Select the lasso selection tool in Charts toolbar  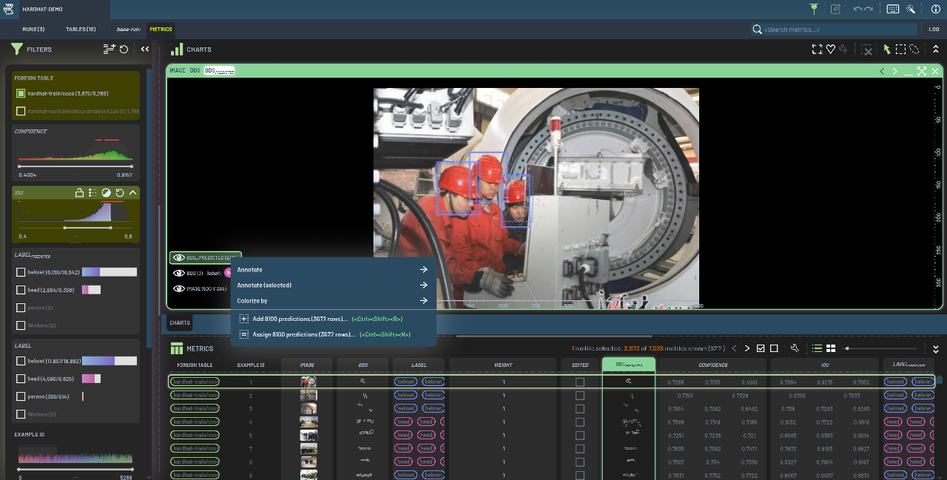pyautogui.click(x=914, y=50)
